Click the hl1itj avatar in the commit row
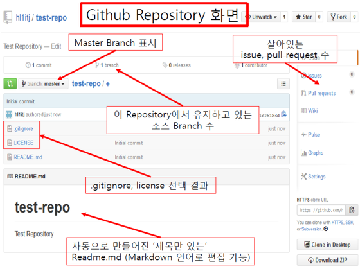Screen dimensions: 360x269 click(x=9, y=114)
